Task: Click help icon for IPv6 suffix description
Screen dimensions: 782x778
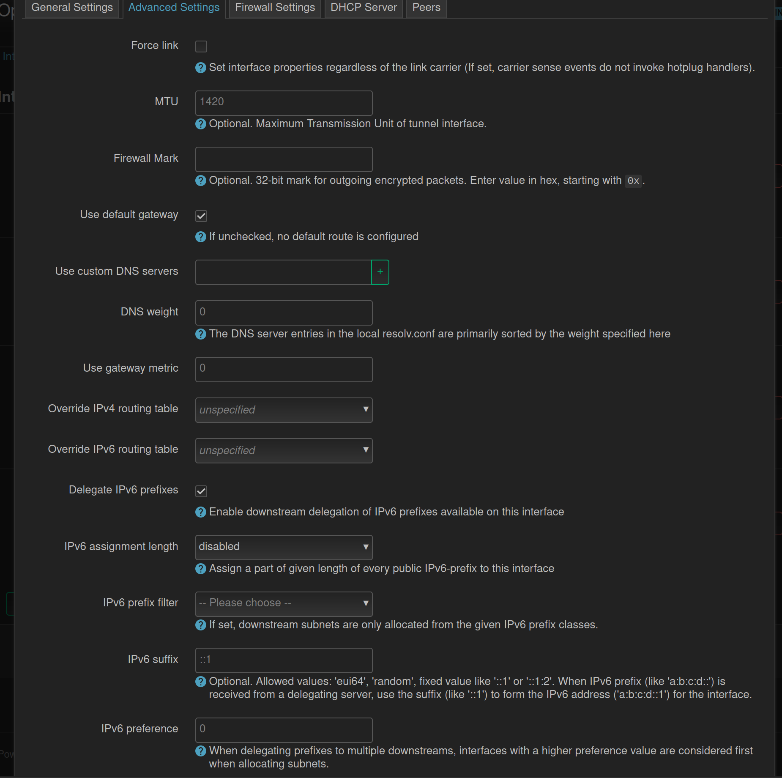Action: 201,682
